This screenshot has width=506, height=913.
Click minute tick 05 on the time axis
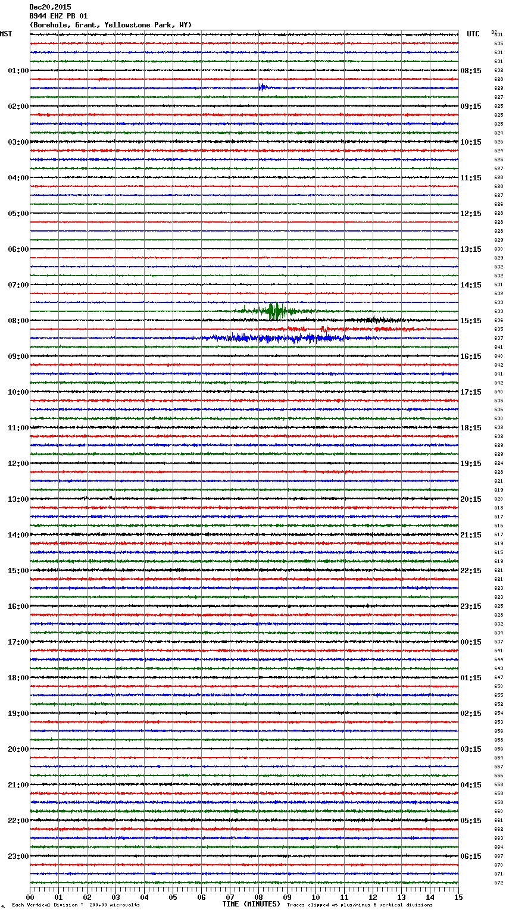point(173,897)
